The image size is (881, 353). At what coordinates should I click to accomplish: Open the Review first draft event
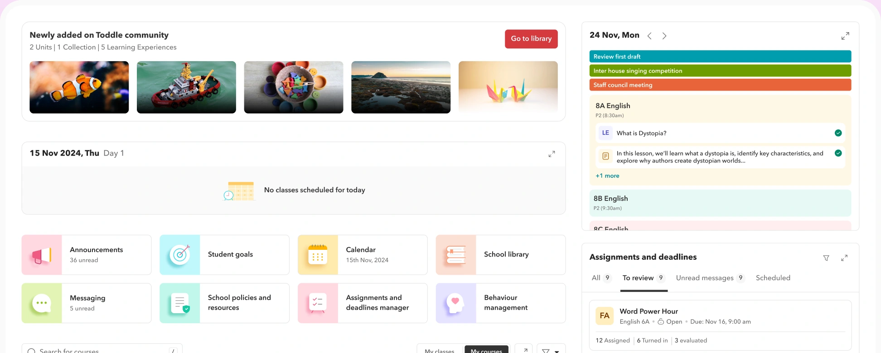tap(720, 57)
